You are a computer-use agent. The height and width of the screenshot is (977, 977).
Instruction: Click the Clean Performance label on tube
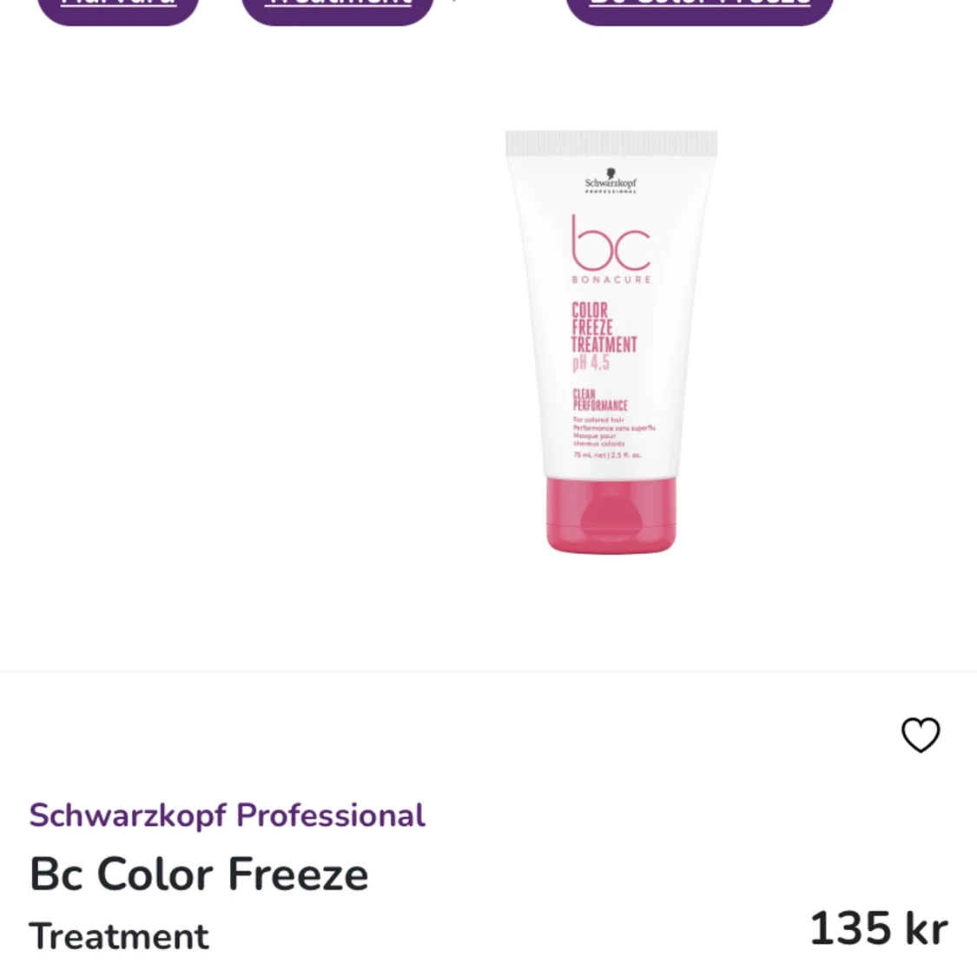600,400
